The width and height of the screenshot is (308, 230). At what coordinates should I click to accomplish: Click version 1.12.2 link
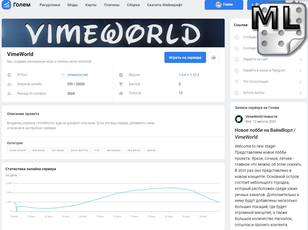(194, 75)
